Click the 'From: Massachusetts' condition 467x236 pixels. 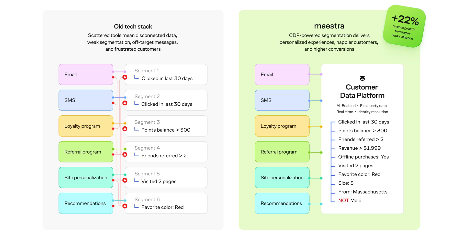(x=363, y=192)
